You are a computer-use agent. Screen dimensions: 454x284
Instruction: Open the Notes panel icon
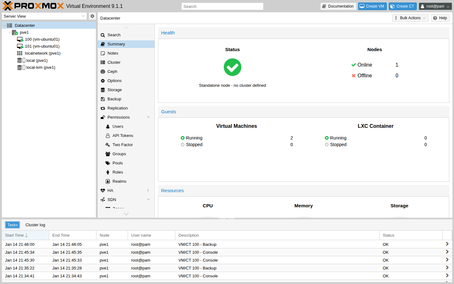click(102, 53)
